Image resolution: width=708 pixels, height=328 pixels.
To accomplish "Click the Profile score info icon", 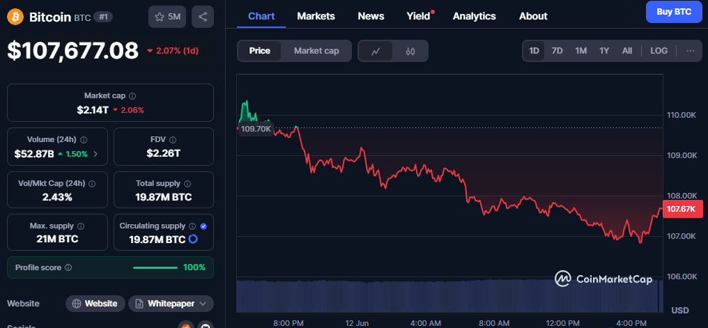I will coord(68,267).
